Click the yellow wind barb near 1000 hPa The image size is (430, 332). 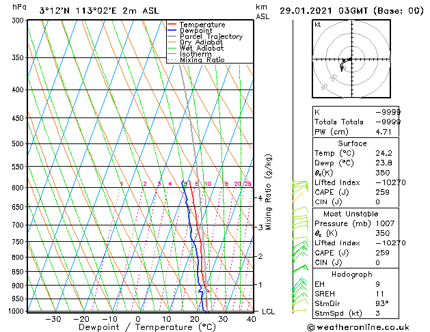[x=299, y=311]
